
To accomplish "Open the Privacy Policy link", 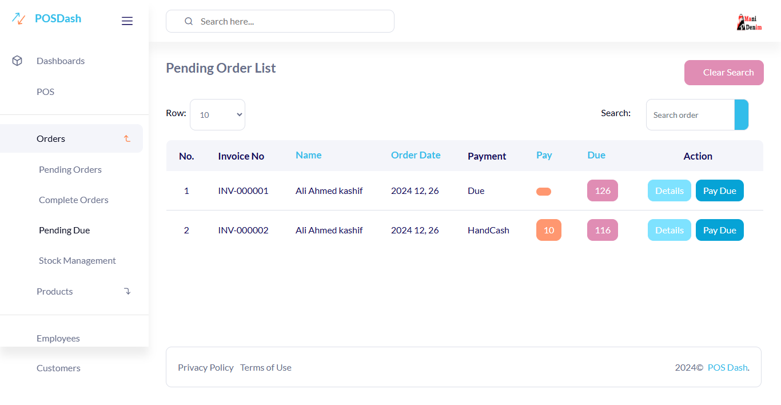I will (206, 367).
